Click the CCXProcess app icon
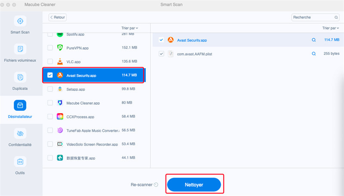This screenshot has height=196, width=344. tap(60, 116)
